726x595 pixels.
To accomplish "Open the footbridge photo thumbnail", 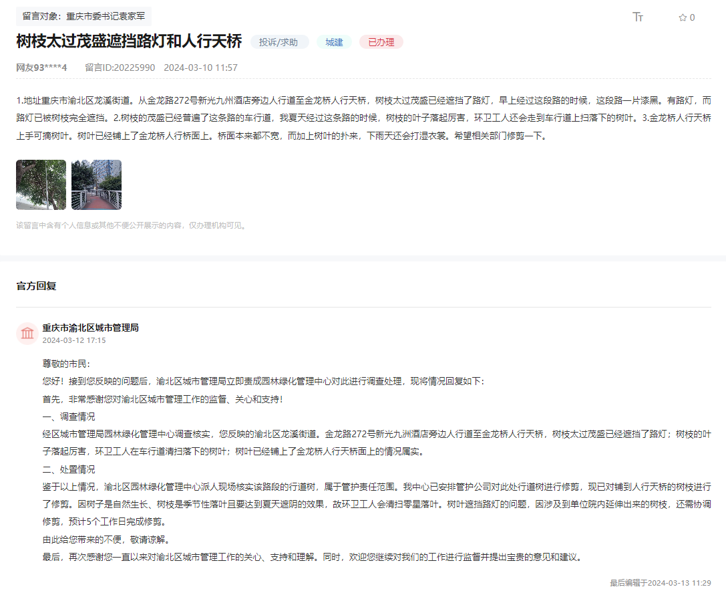I will 97,185.
